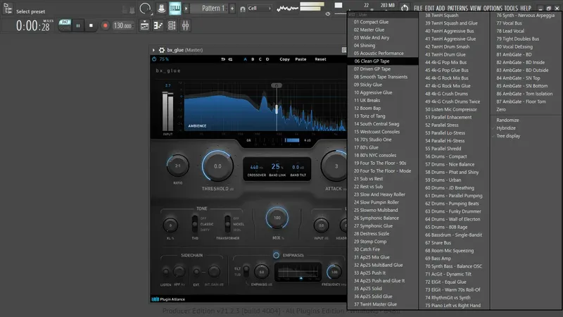The width and height of the screenshot is (563, 317).
Task: Select preset 06 Clean GP Tape
Action: click(372, 61)
